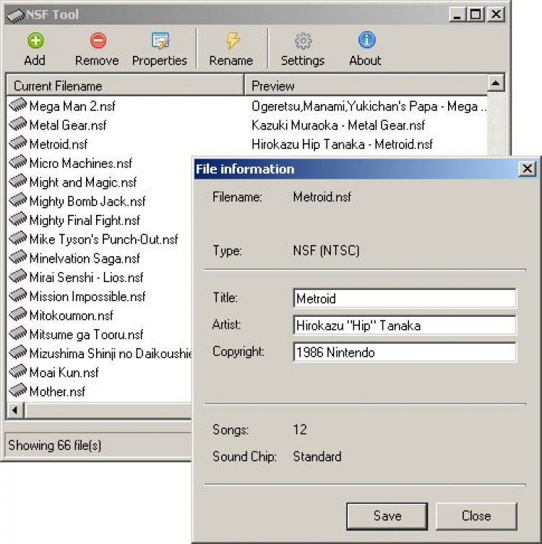Click the chip icon beside Moai Kun.nsf
The width and height of the screenshot is (542, 544).
tap(17, 372)
